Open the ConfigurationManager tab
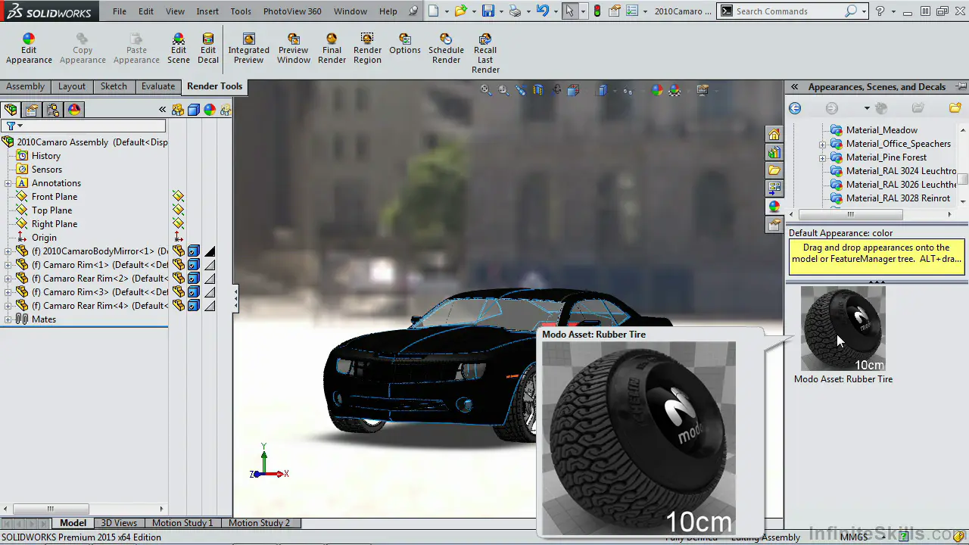Screen dimensions: 969x545 click(x=53, y=110)
